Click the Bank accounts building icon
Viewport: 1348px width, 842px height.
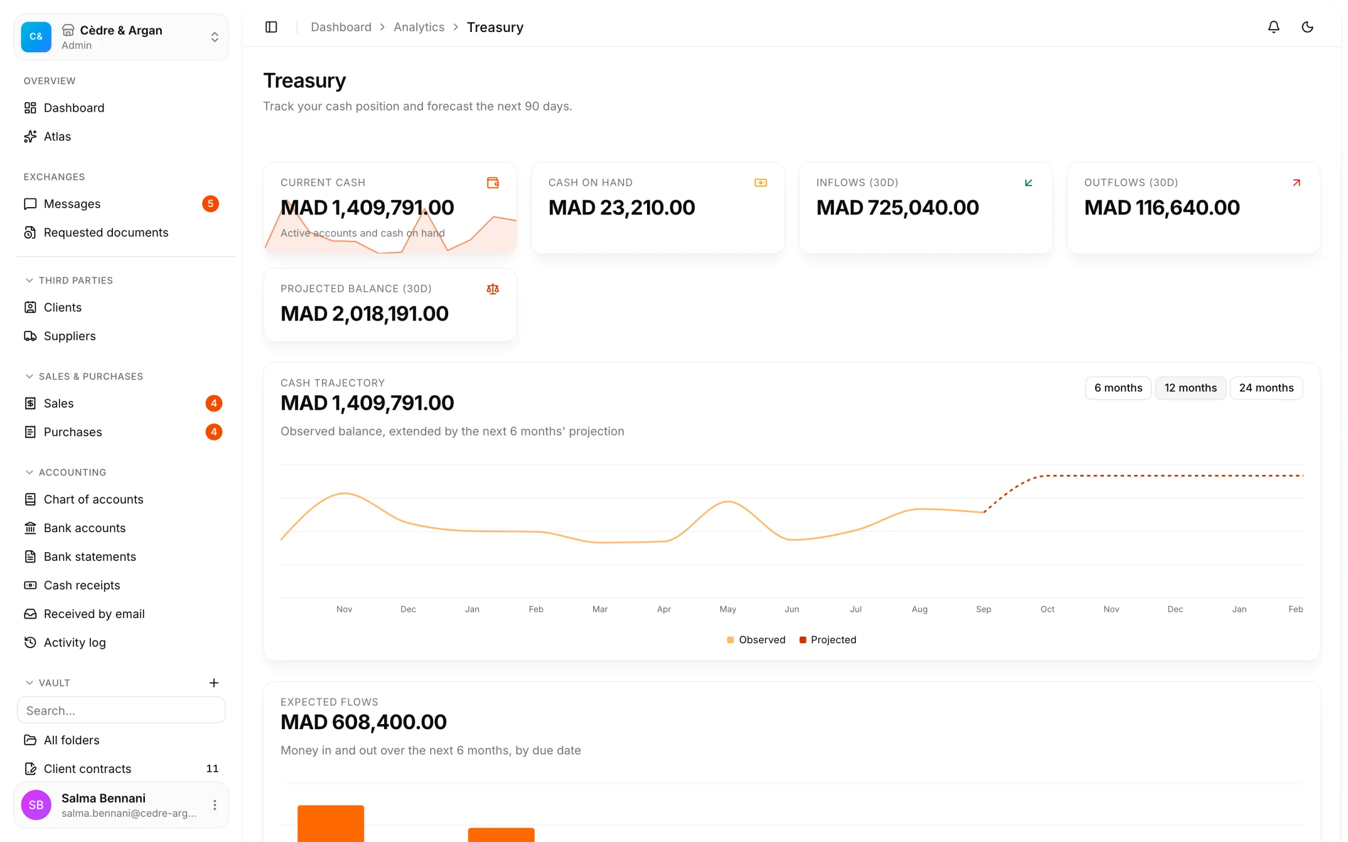[x=30, y=528]
